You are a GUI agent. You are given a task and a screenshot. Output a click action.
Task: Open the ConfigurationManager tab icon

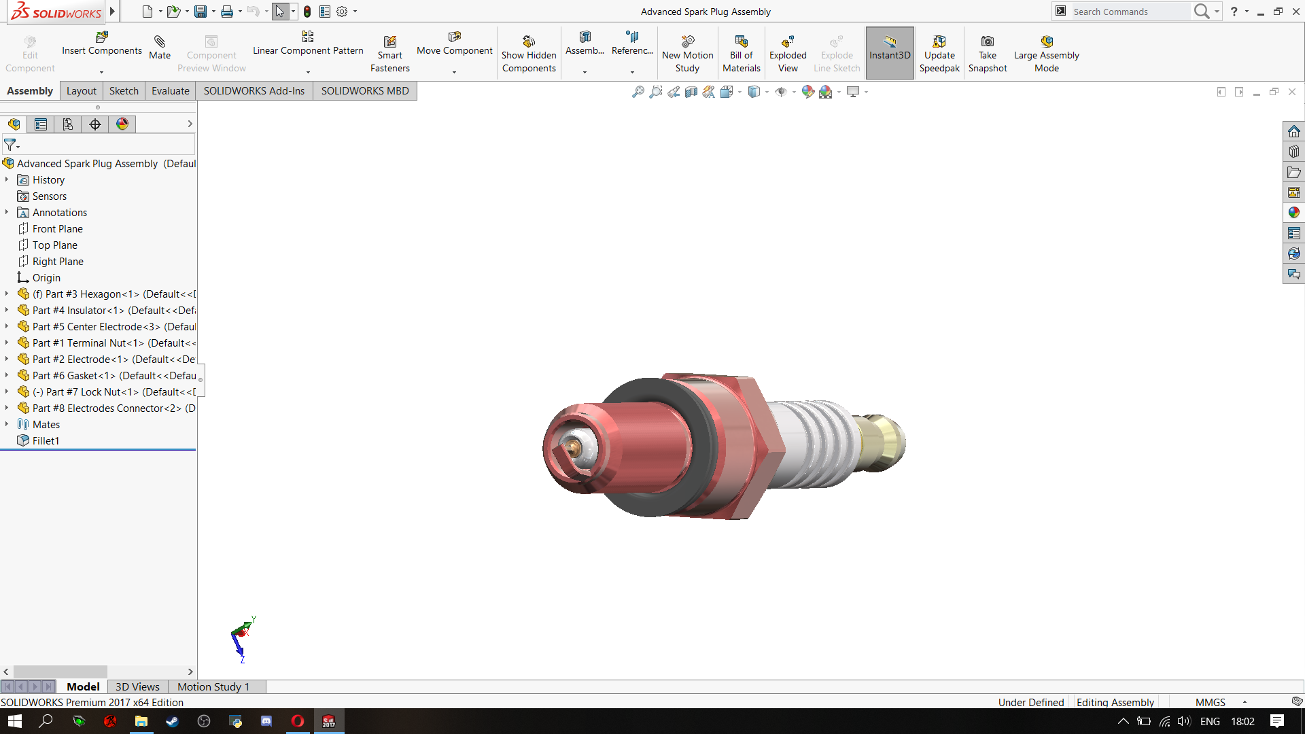pos(68,124)
